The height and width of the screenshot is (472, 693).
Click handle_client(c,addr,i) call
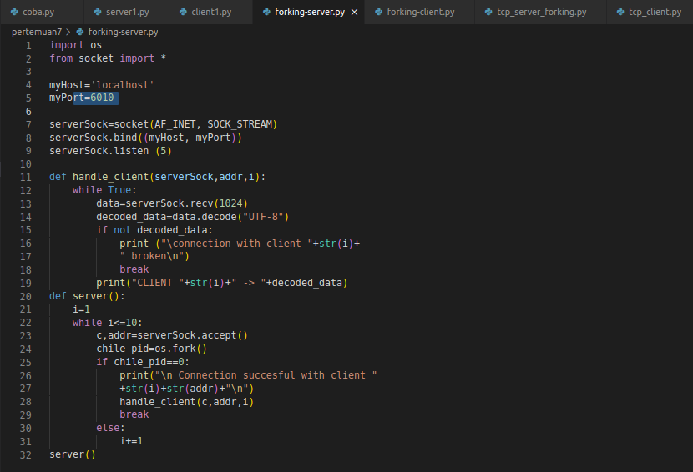pos(186,401)
